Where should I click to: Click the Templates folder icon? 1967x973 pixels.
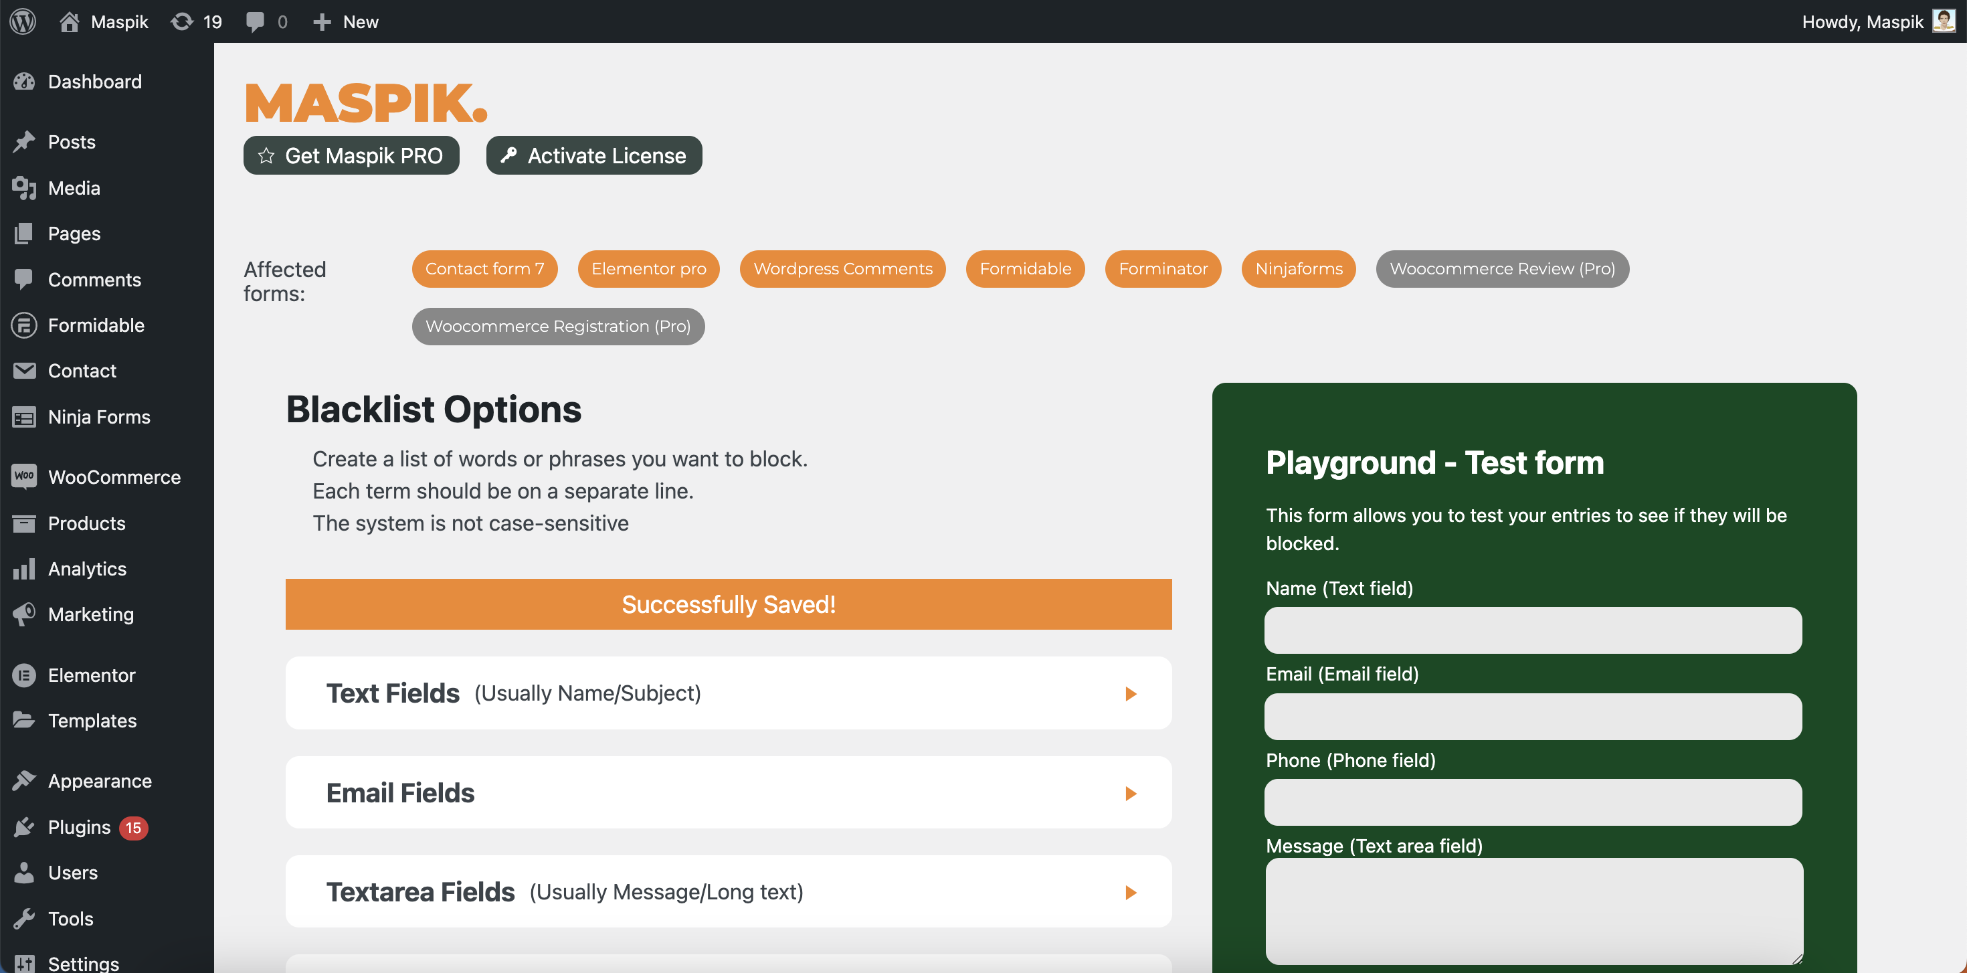point(25,720)
